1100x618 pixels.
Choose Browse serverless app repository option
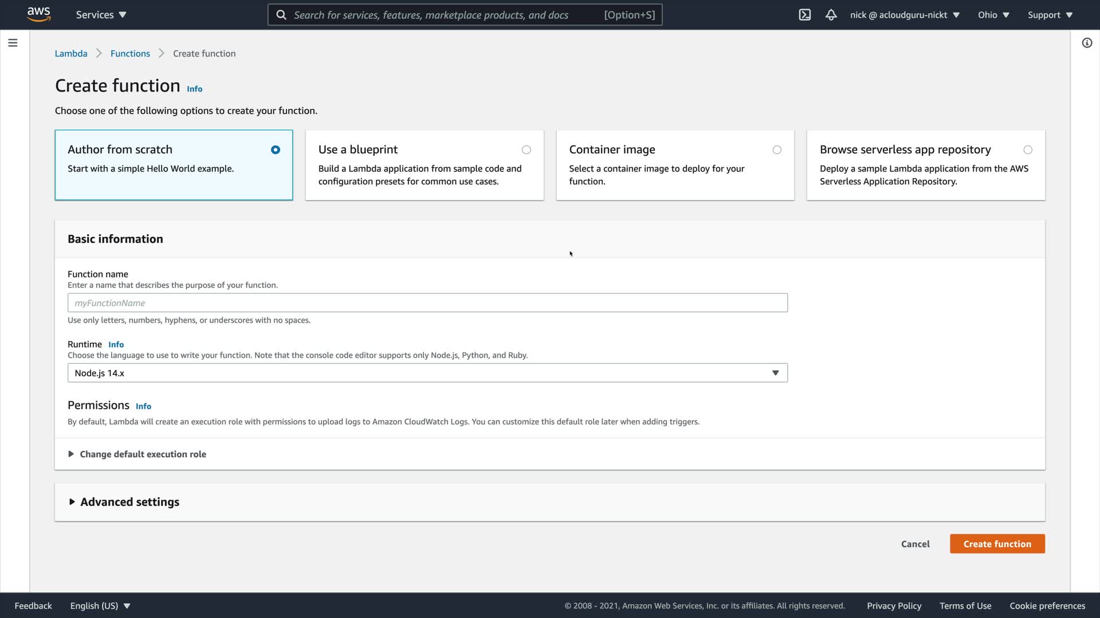[1027, 150]
